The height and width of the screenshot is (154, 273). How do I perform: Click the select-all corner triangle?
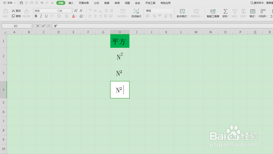(5, 32)
